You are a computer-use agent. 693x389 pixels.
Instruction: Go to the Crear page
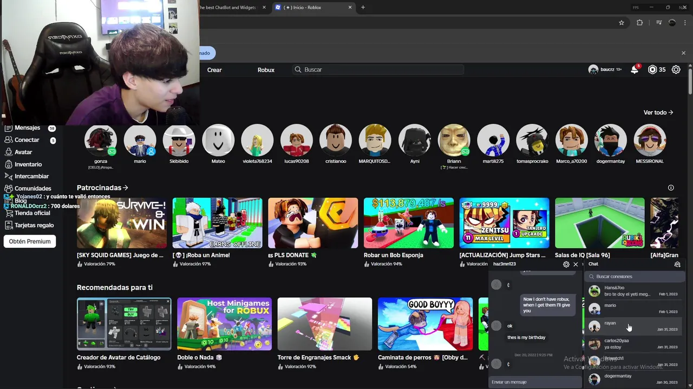pyautogui.click(x=214, y=70)
